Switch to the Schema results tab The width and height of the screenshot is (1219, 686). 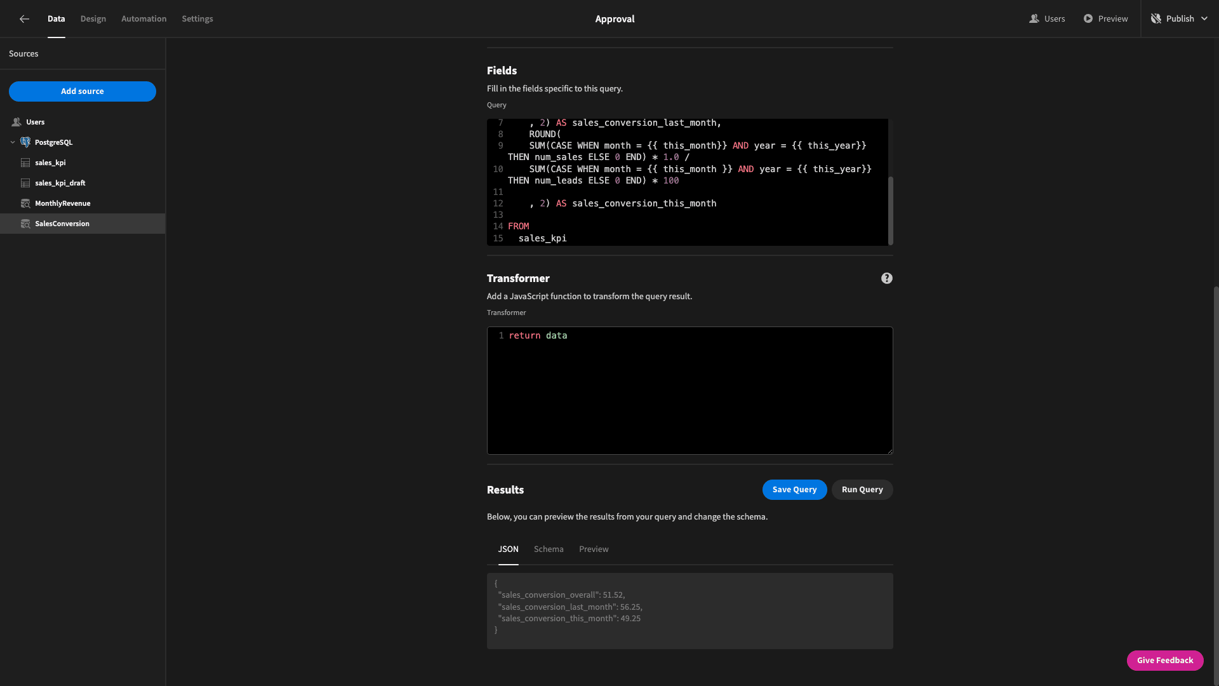tap(549, 549)
